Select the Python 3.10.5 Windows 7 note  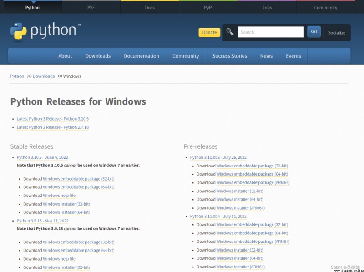(78, 166)
